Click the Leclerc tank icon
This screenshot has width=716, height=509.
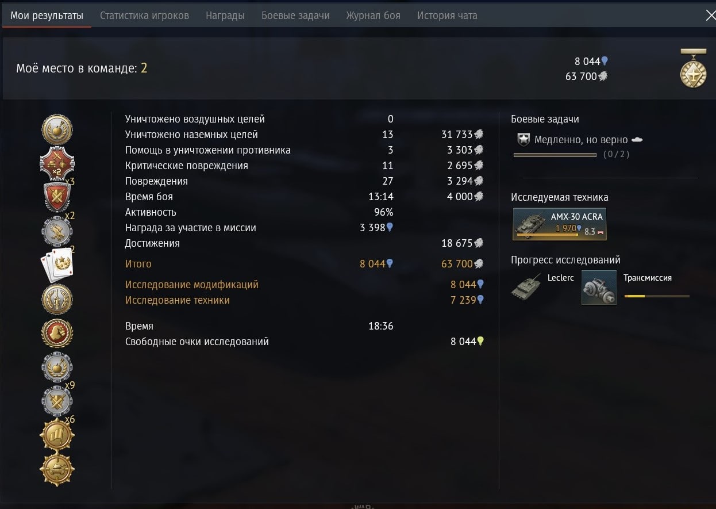[x=527, y=286]
